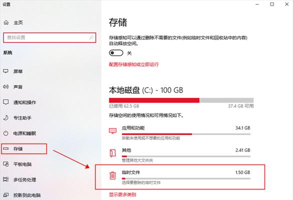Viewport: 293px width, 200px height.
Task: Open Tablet (平板电脑) settings page
Action: (23, 164)
